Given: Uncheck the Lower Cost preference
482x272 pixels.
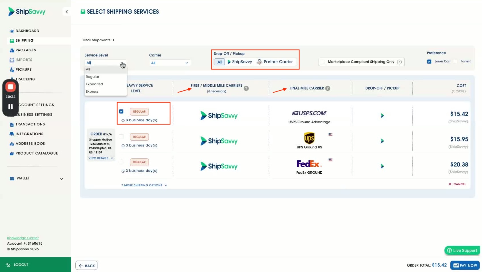Looking at the screenshot, I should (429, 61).
